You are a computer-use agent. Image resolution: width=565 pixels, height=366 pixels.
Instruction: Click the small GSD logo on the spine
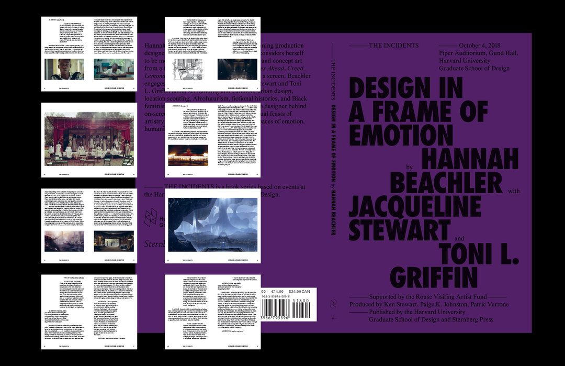[x=334, y=304]
